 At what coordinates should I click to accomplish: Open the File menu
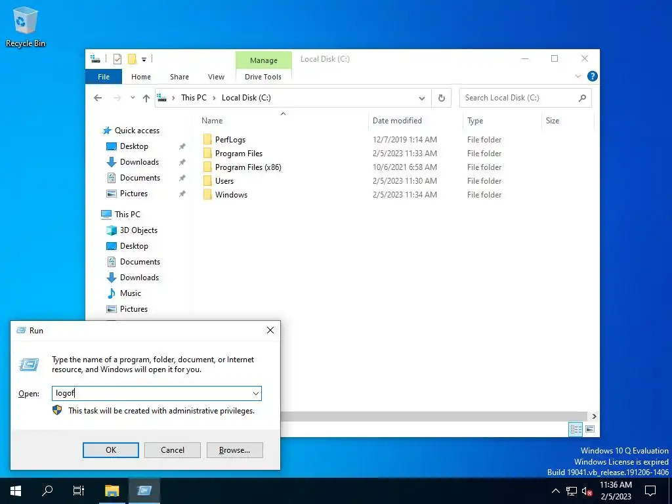104,77
